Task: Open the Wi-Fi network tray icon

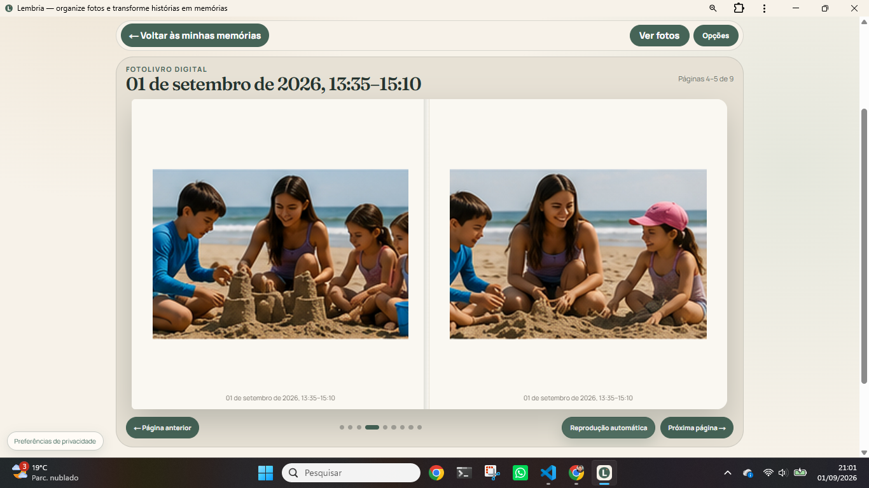Action: coord(768,473)
